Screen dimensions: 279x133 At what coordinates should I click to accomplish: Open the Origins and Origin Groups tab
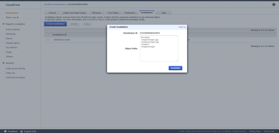(x=74, y=13)
